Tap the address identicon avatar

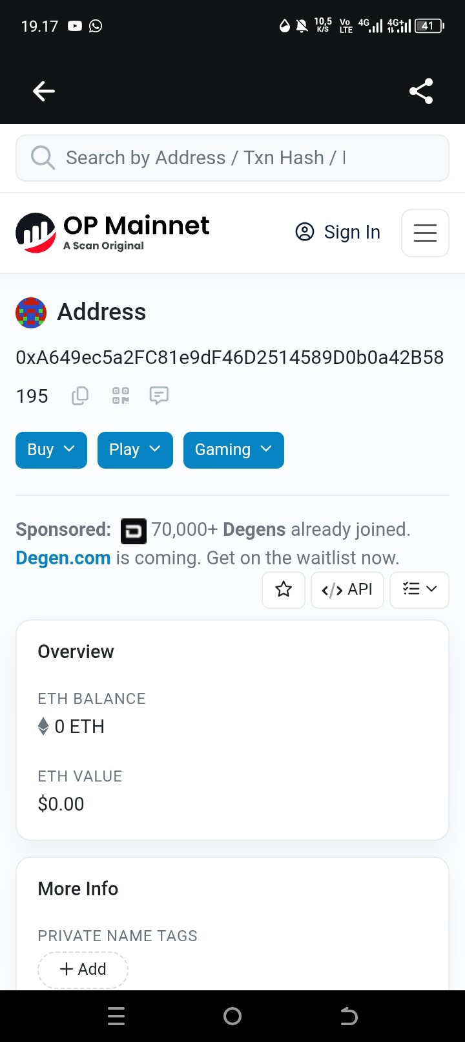tap(31, 313)
